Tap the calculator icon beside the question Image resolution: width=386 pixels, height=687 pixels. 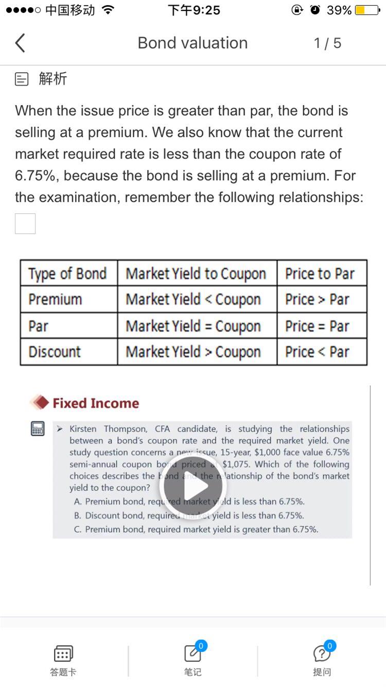(38, 428)
